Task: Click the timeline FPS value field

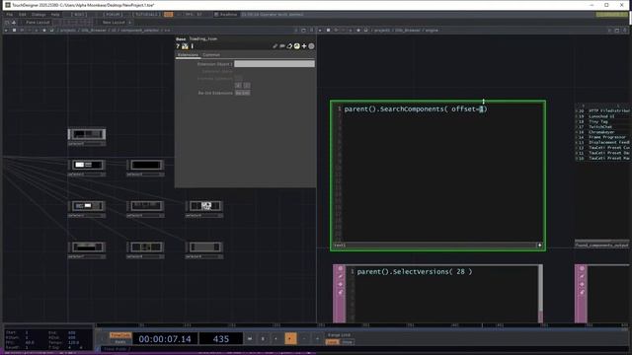Action: tap(30, 342)
